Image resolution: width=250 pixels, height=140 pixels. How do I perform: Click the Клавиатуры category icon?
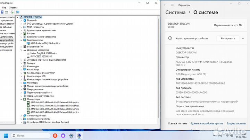coord(25,66)
